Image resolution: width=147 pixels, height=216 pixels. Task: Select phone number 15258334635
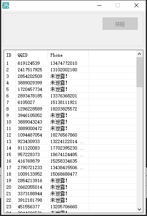tap(64, 161)
